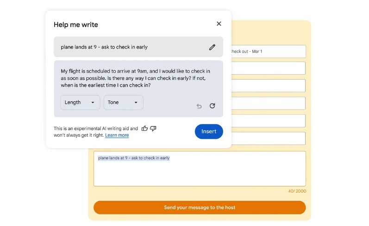Click the empty field directly below Check out
This screenshot has width=369, height=226.
[x=268, y=68]
